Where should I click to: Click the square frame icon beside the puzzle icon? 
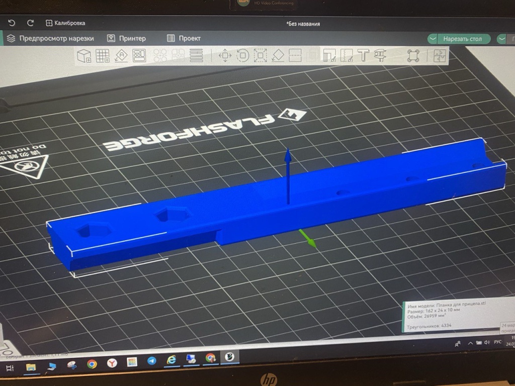tap(413, 55)
